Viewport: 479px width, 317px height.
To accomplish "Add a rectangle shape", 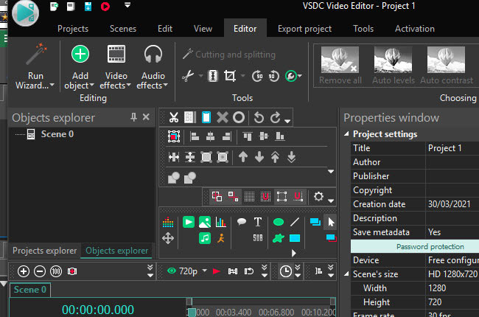I will click(x=295, y=238).
